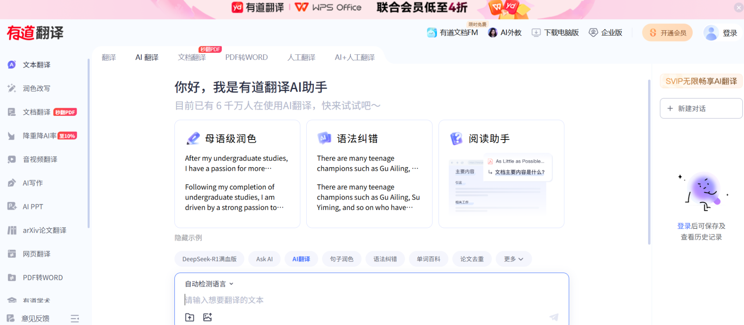Image resolution: width=744 pixels, height=325 pixels.
Task: Click the main content vertical scrollbar
Action: click(649, 162)
